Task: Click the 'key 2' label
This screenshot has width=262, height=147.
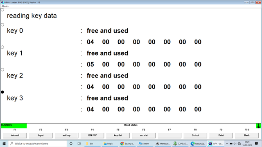Action: tap(15, 76)
